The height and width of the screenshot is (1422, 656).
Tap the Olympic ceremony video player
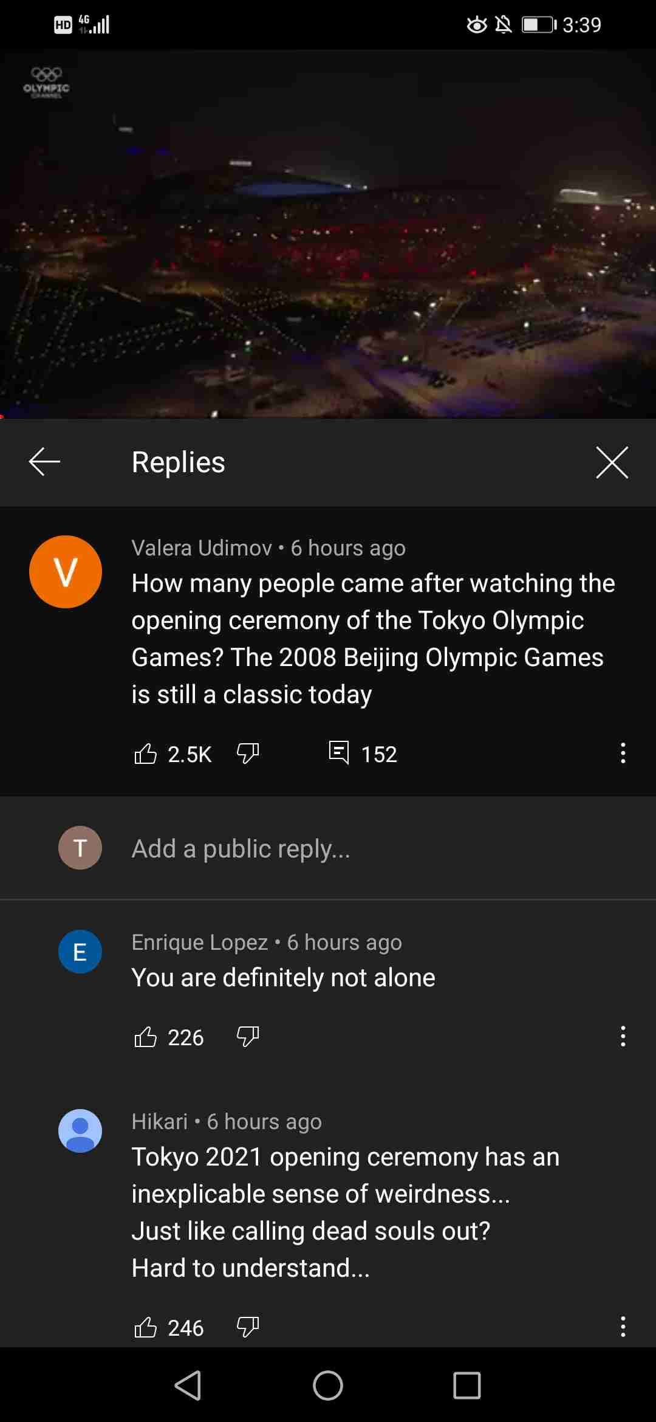328,234
